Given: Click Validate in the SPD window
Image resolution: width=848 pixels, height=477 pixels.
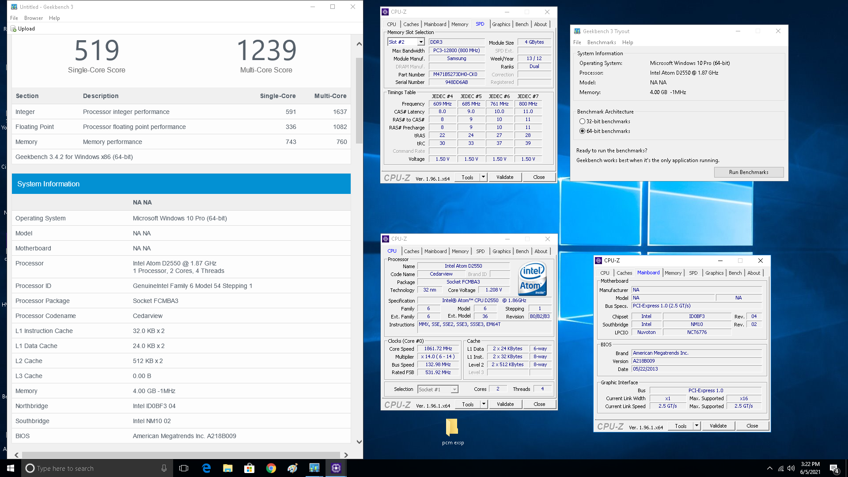Looking at the screenshot, I should 505,177.
